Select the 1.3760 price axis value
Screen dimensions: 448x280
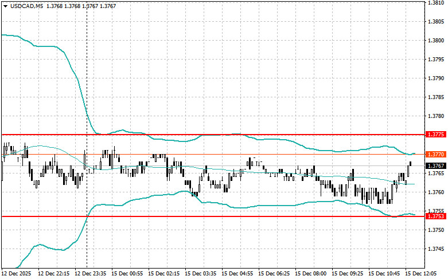(x=436, y=192)
